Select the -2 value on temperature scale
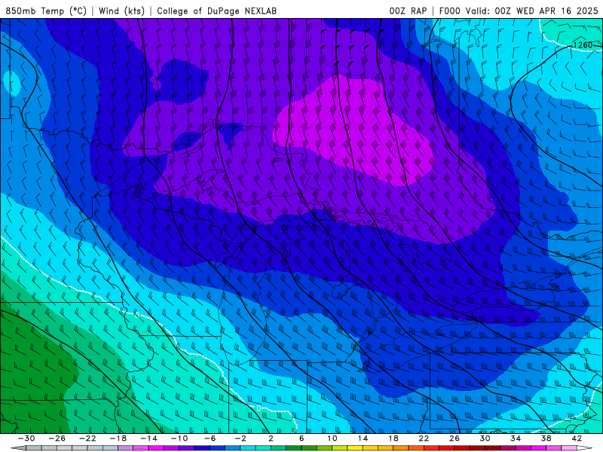603x452 pixels. click(240, 438)
